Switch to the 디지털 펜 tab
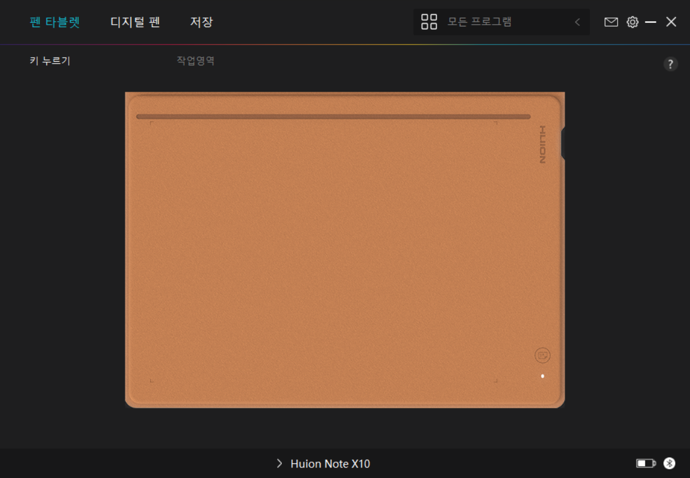This screenshot has width=690, height=478. point(135,22)
